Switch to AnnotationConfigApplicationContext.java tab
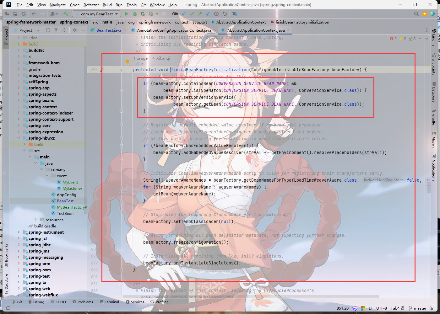 click(174, 30)
